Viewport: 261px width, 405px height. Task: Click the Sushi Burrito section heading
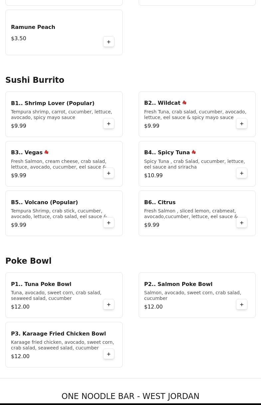[35, 80]
